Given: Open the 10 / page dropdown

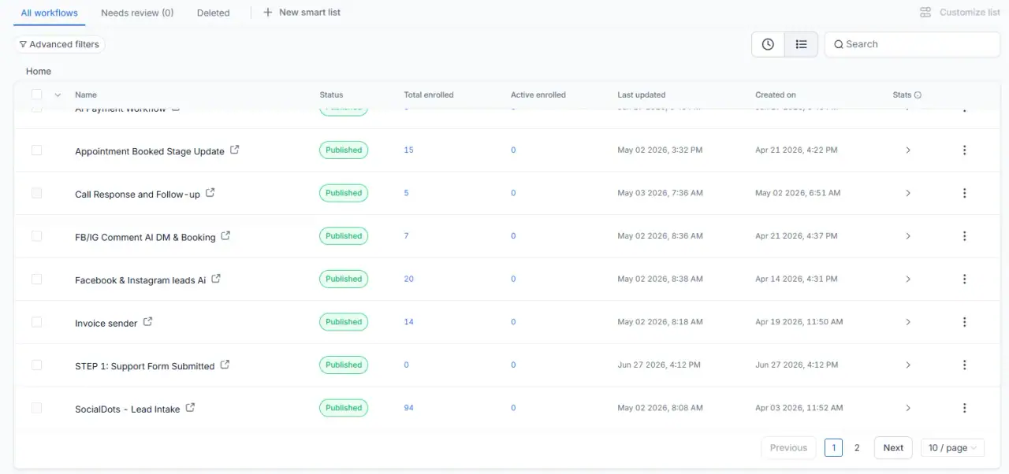Looking at the screenshot, I should 952,448.
